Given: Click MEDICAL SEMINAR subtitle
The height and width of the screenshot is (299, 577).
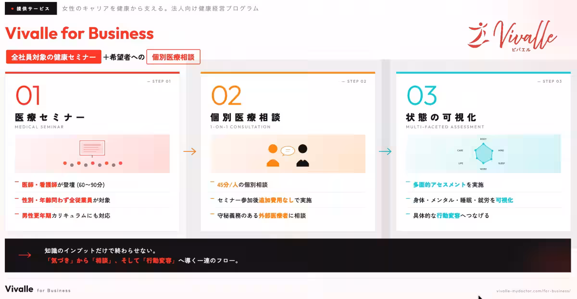Looking at the screenshot, I should click(x=39, y=127).
